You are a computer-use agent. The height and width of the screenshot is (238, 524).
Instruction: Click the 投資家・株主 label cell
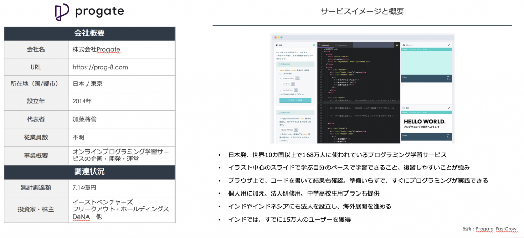tap(36, 210)
